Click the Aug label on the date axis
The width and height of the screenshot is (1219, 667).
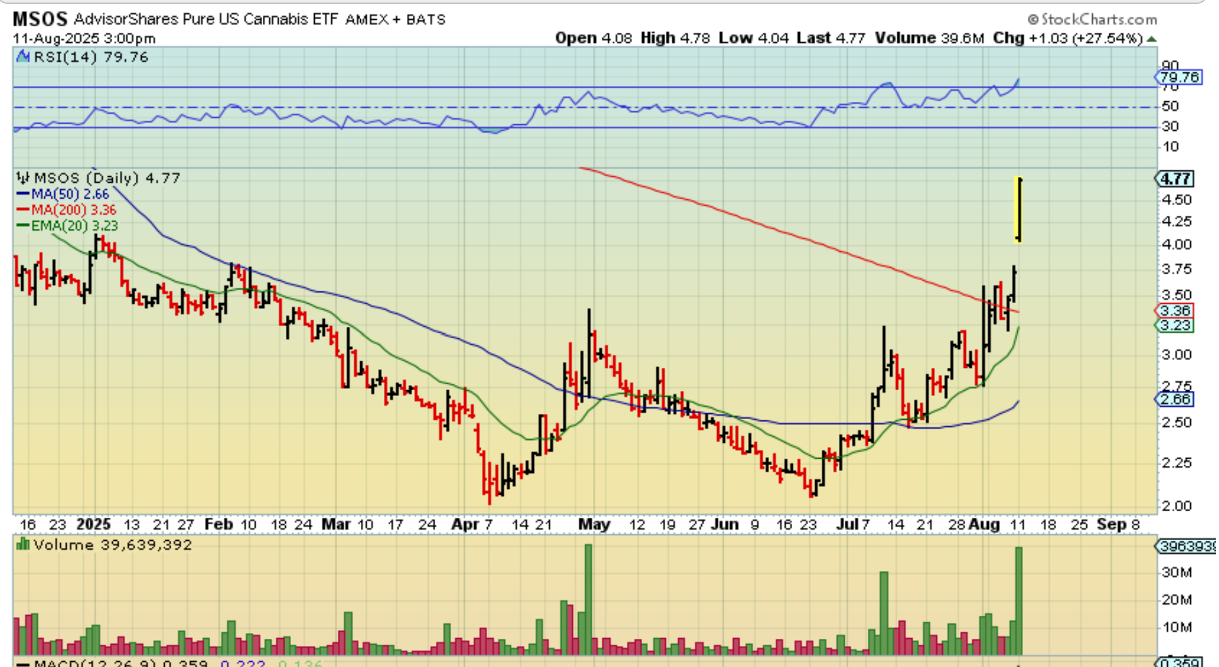[x=984, y=524]
